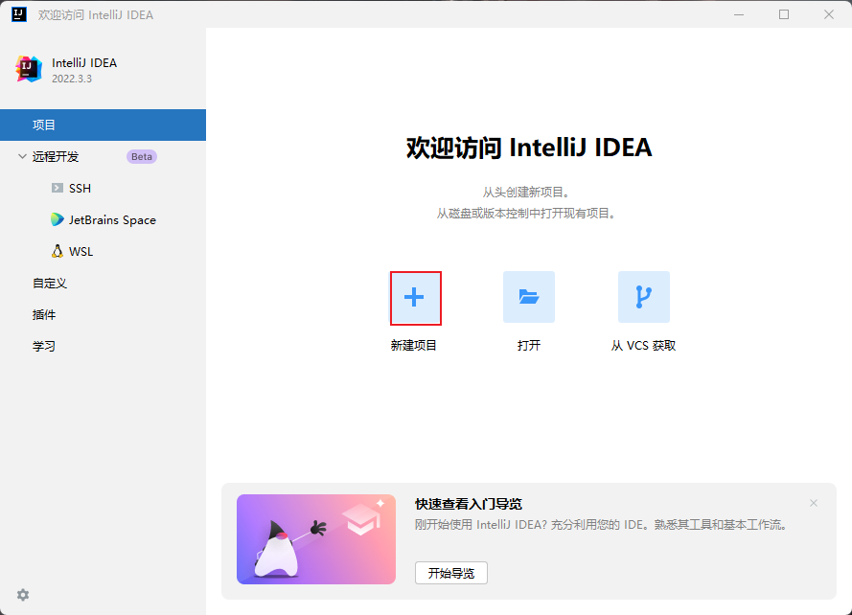Click the New Project plus icon

coord(416,298)
